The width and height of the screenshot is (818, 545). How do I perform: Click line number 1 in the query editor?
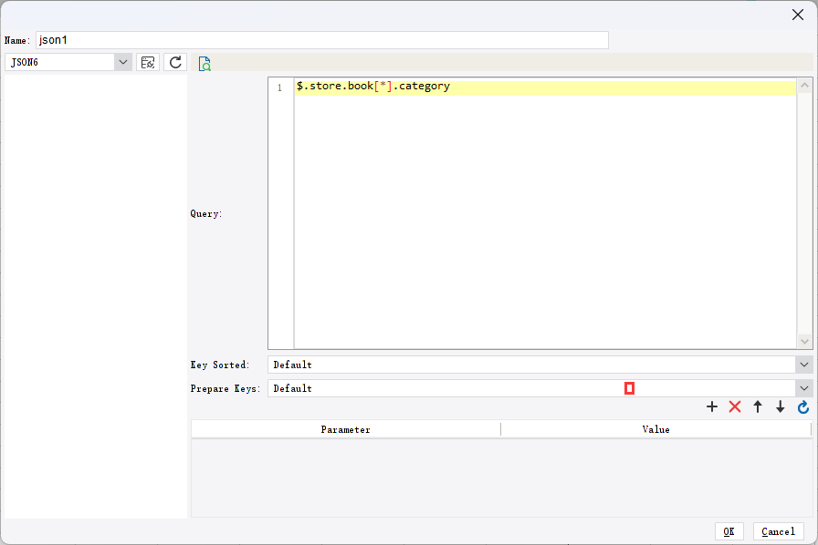tap(278, 86)
